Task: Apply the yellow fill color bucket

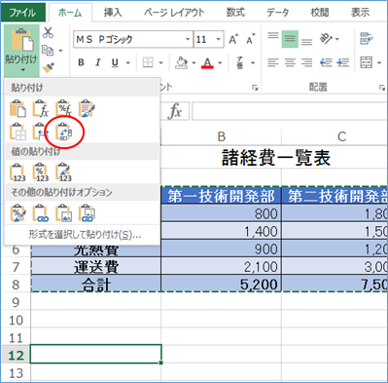Action: click(x=182, y=62)
